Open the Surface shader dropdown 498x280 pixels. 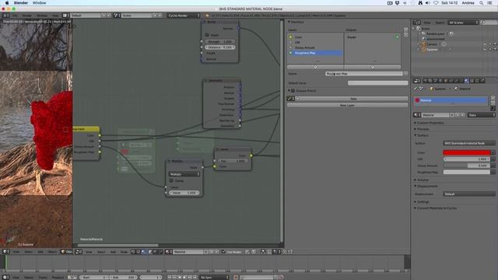468,143
